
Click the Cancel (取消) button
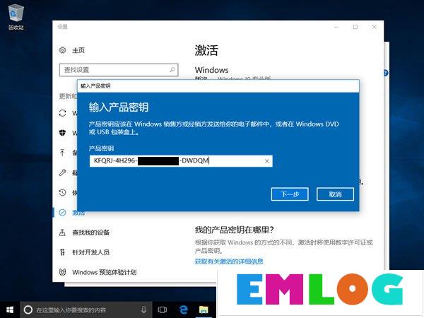[335, 194]
